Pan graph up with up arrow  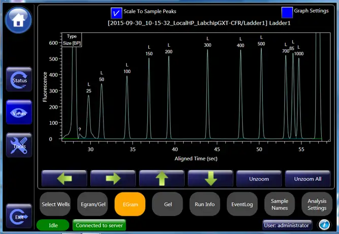coord(162,179)
